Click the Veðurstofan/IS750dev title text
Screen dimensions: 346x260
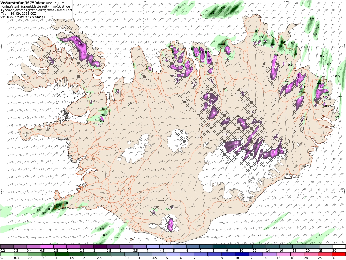[x=22, y=3]
